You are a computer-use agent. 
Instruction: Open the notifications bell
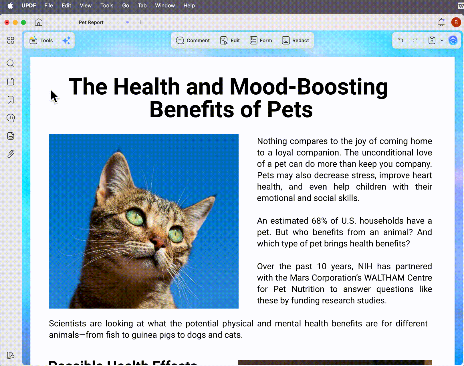[441, 22]
